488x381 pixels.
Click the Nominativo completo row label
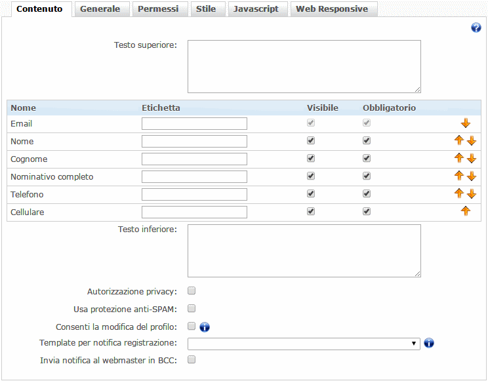coord(52,177)
